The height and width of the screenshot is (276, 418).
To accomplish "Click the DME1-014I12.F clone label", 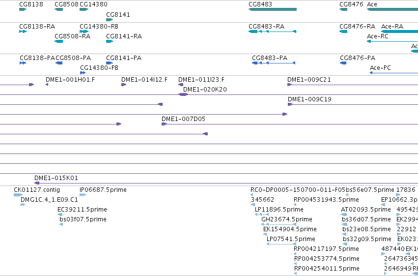I will [144, 80].
